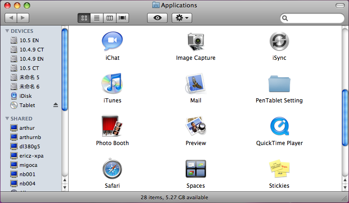Viewport: 349px width, 203px height.
Task: Select the QuickTime Player icon
Action: (x=279, y=126)
